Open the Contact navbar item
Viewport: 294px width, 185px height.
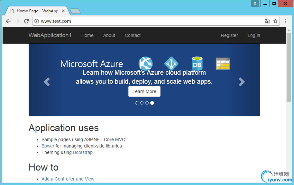point(133,35)
